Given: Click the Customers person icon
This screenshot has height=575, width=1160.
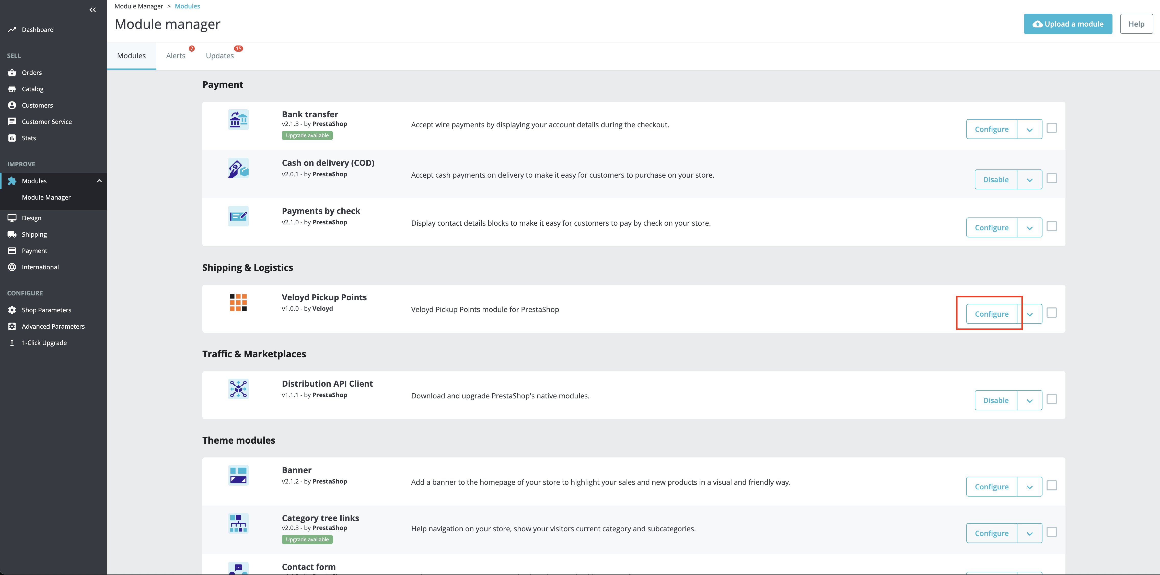Looking at the screenshot, I should (x=12, y=105).
